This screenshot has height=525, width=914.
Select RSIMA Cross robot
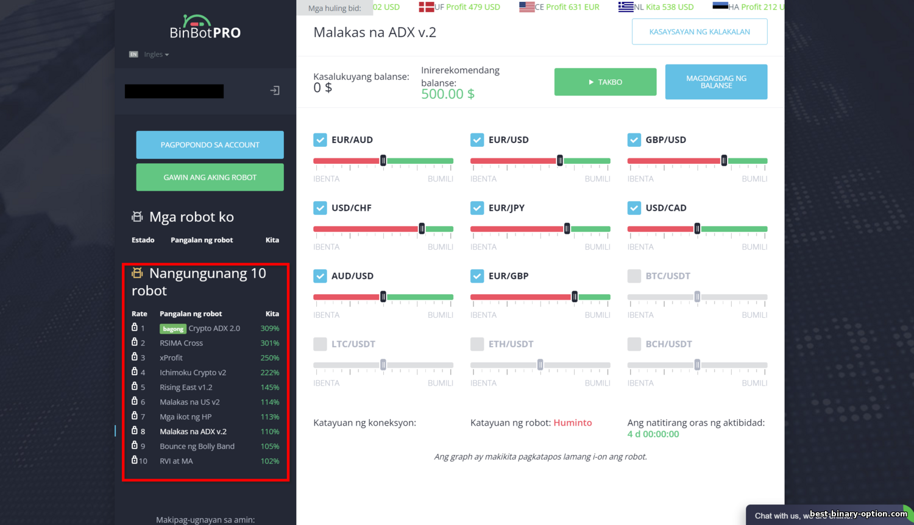coord(181,343)
